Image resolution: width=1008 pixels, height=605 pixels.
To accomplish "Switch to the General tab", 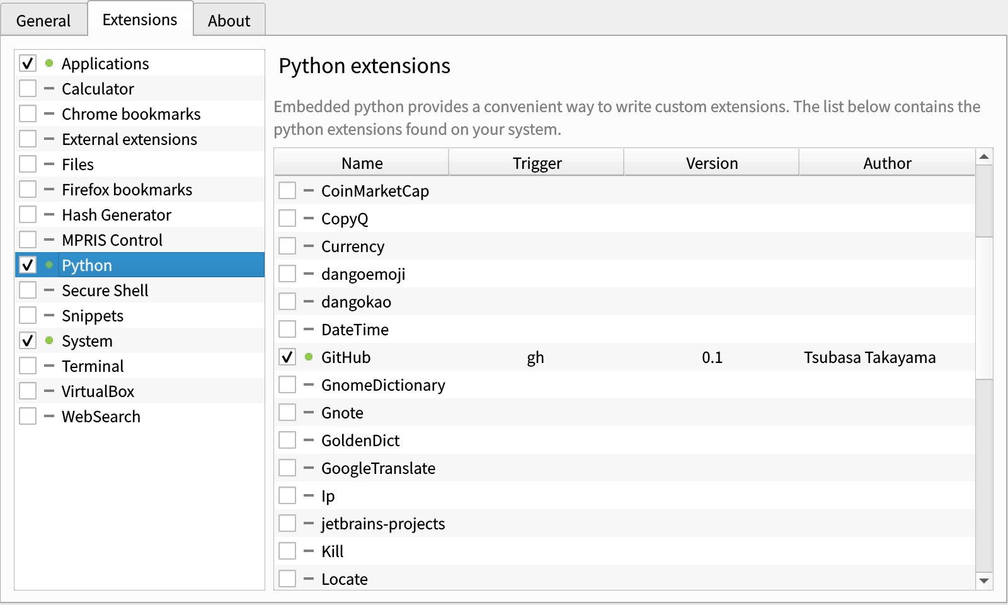I will 43,21.
